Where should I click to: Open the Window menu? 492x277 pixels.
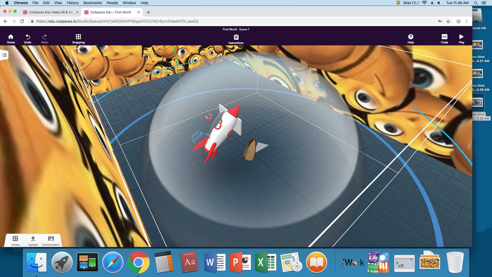click(x=129, y=3)
